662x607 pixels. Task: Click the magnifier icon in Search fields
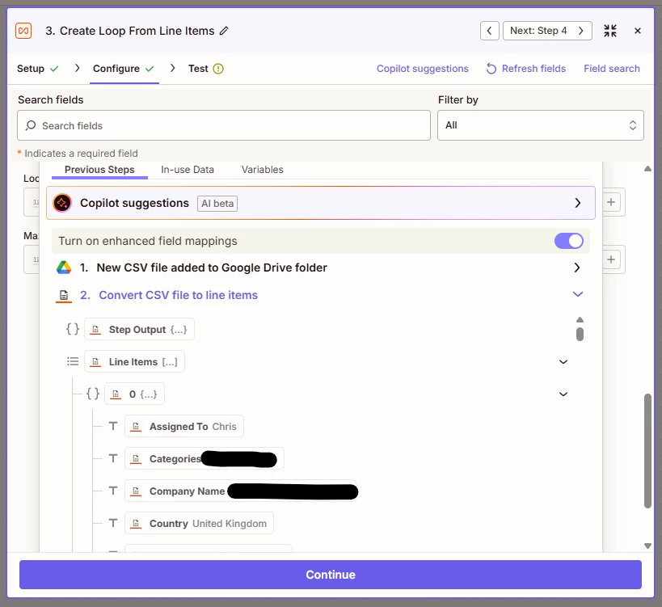[31, 125]
